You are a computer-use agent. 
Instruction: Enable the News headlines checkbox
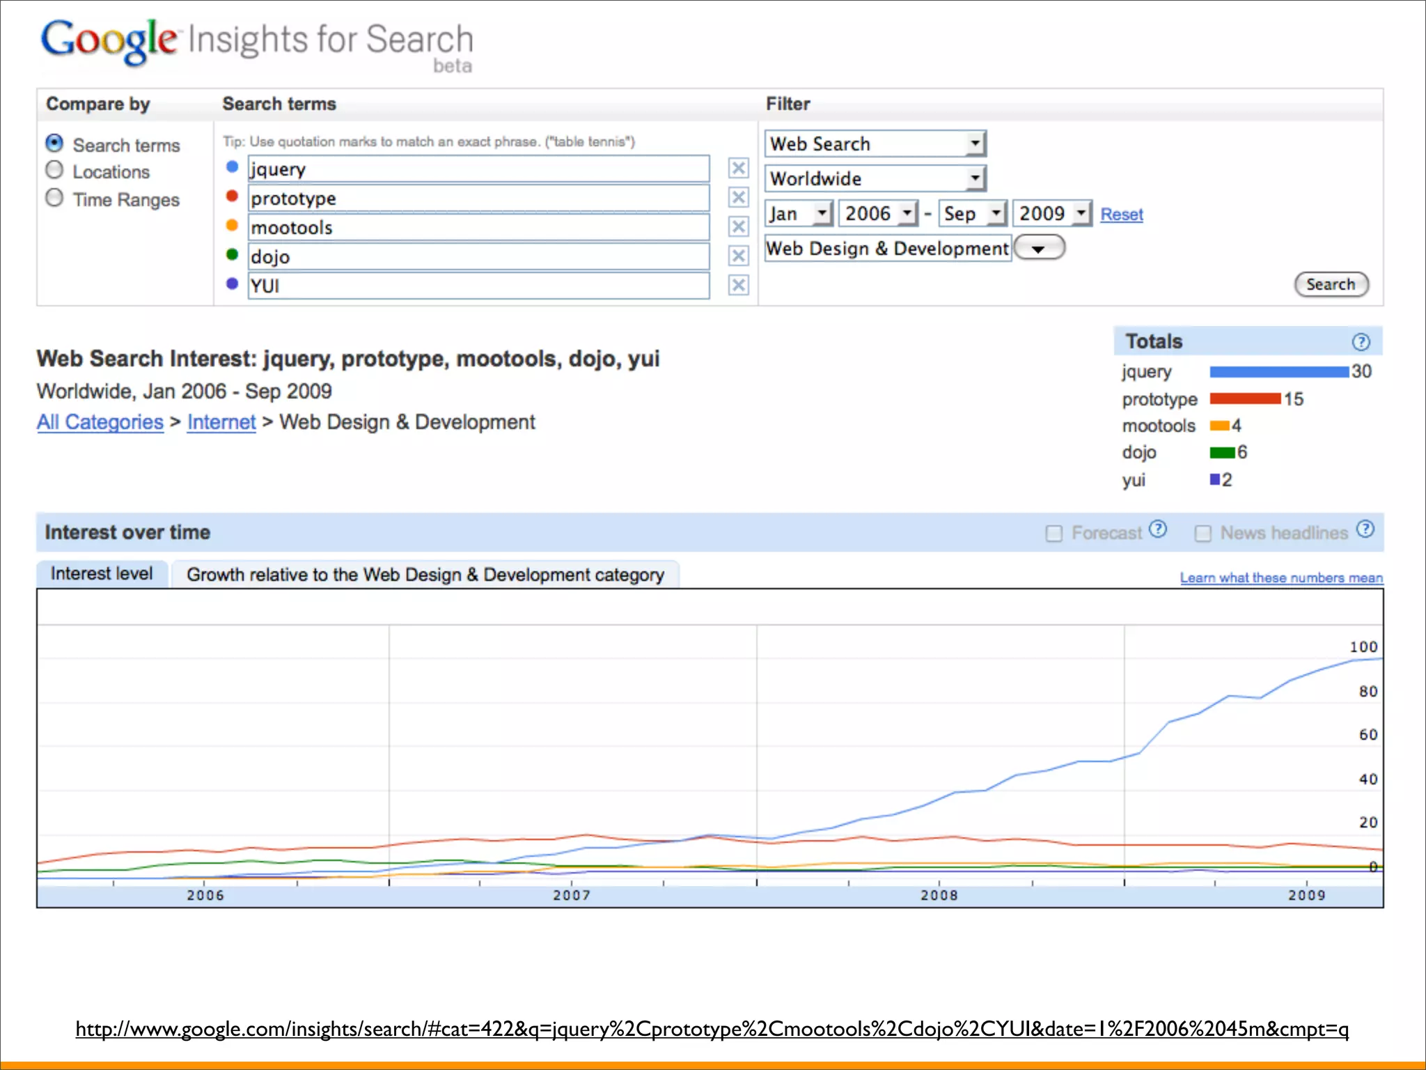click(1202, 534)
